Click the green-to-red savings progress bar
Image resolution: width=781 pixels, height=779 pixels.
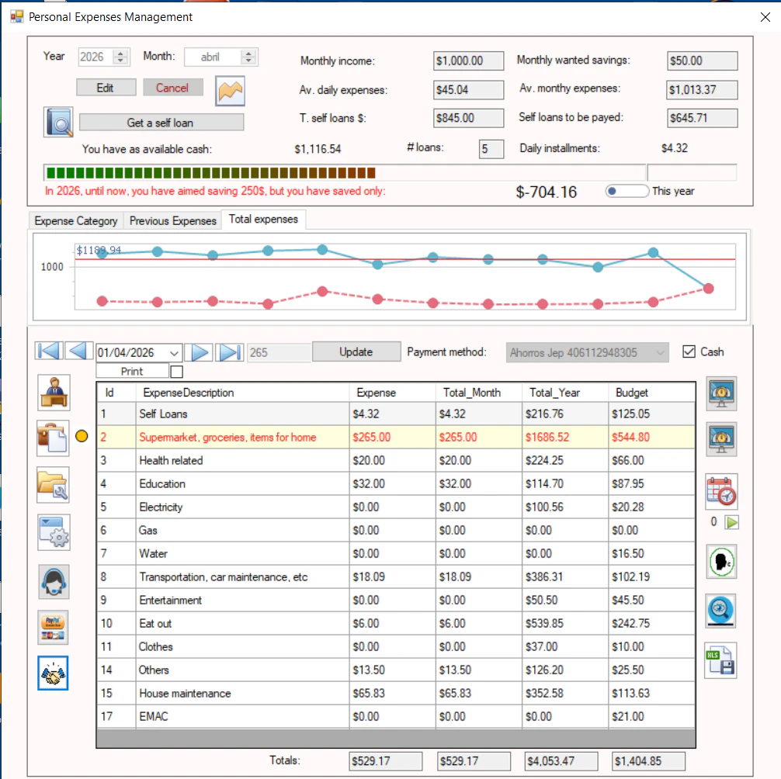(344, 173)
